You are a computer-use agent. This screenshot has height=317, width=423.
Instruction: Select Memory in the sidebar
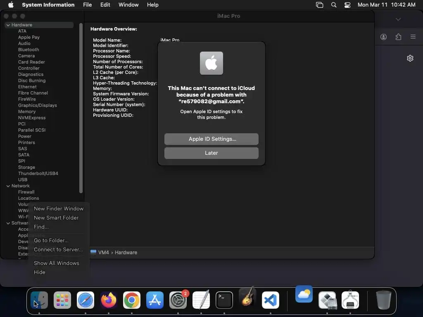tap(27, 111)
